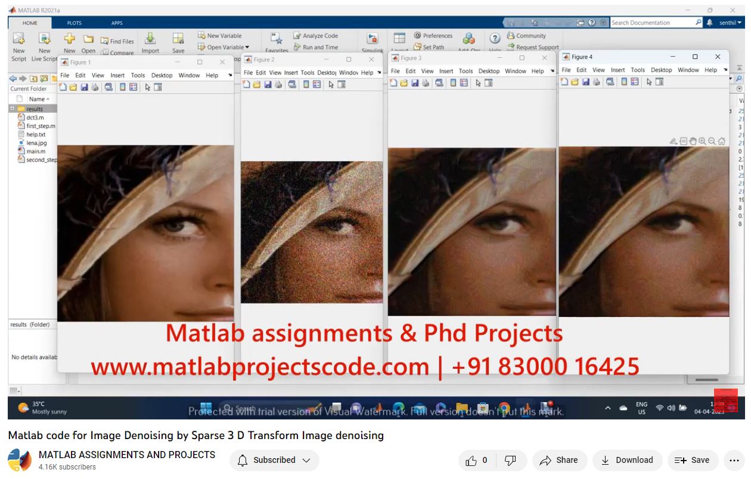
Task: Click Zoom Out icon on Figure 4 axes
Action: (712, 141)
